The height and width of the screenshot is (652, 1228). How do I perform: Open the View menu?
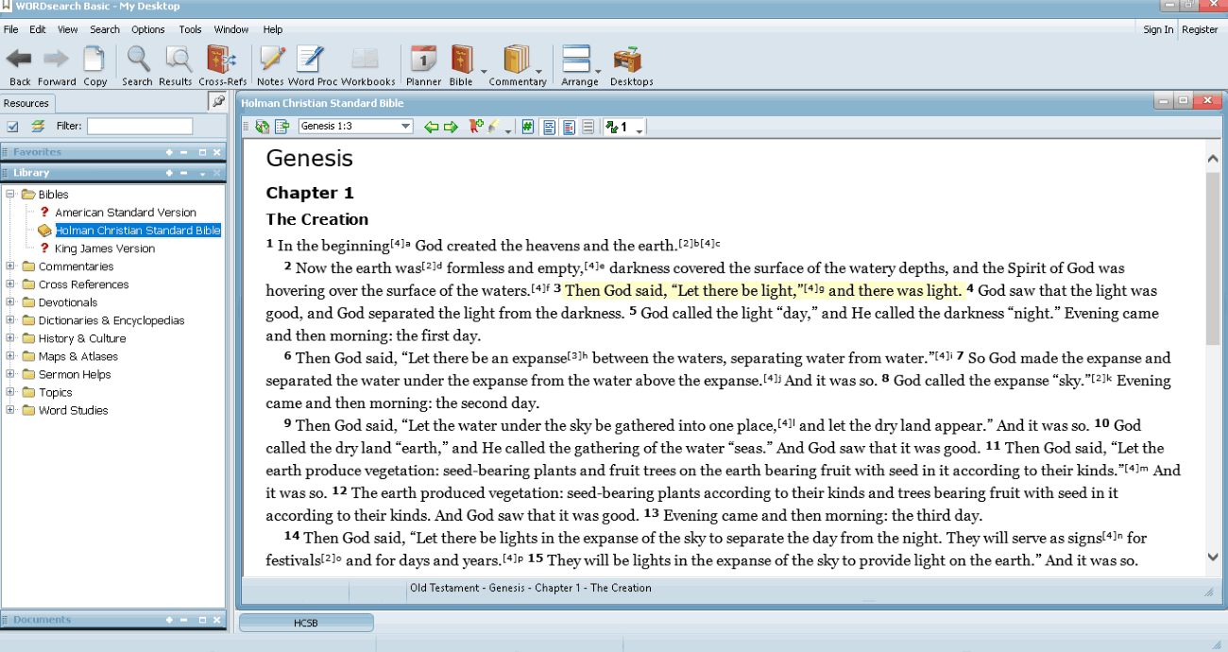tap(68, 29)
